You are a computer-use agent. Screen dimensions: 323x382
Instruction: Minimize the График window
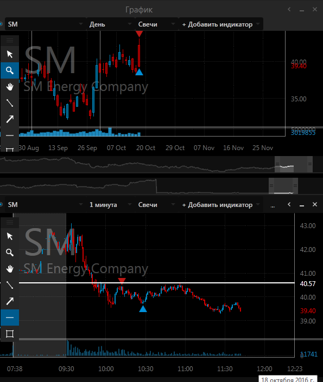[302, 10]
